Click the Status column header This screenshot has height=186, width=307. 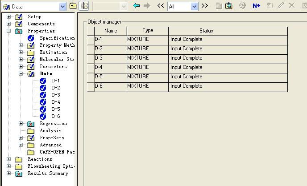pos(228,31)
